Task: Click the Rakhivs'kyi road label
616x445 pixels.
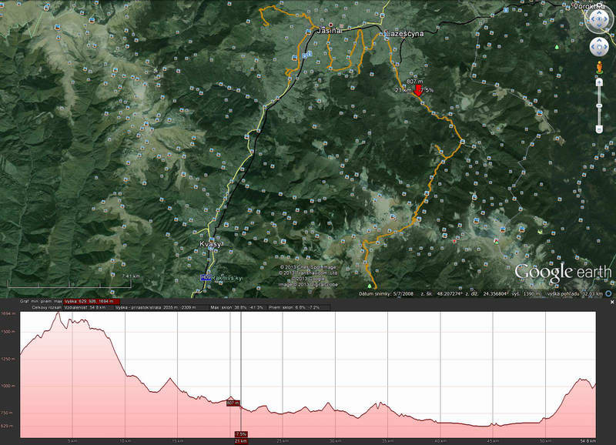Action: point(226,278)
